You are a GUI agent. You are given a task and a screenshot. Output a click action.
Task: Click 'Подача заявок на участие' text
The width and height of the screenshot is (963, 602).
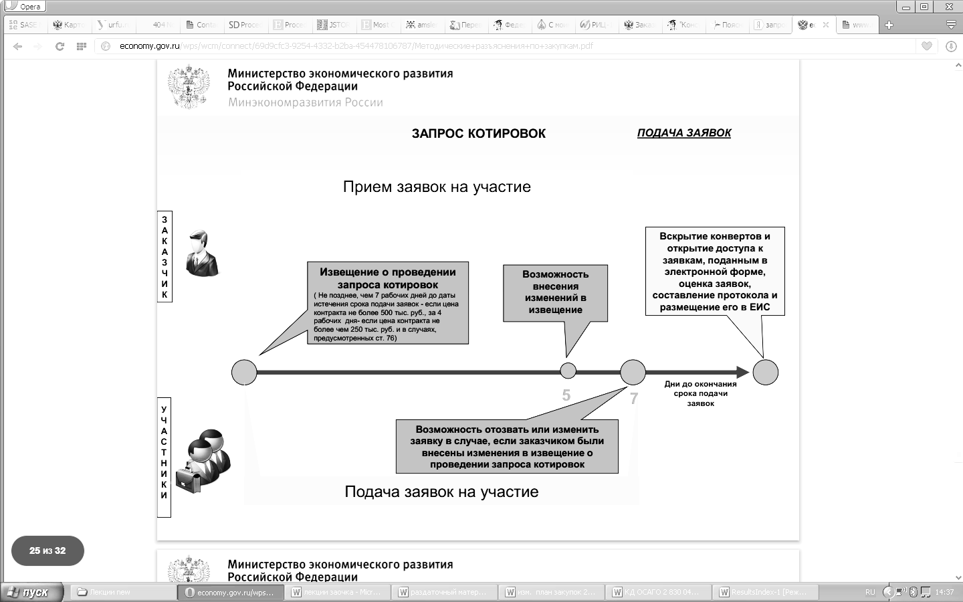click(x=441, y=492)
